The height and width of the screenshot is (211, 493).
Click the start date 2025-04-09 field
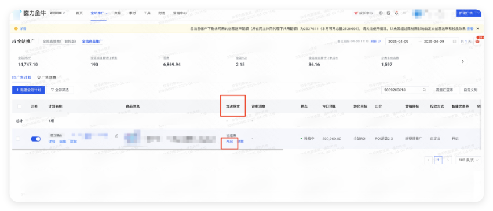[399, 42]
